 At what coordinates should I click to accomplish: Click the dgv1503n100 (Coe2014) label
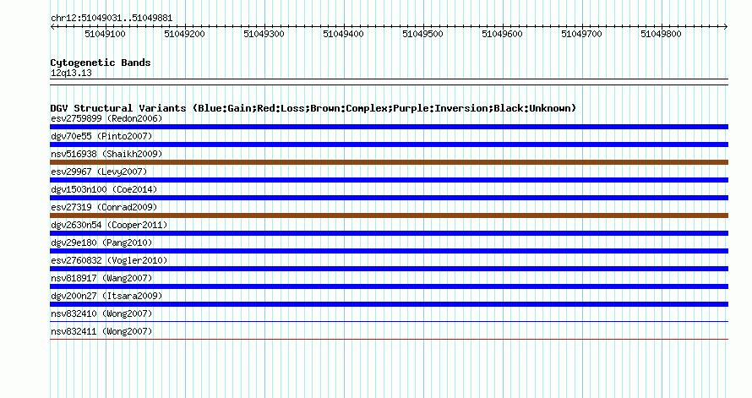coord(104,189)
